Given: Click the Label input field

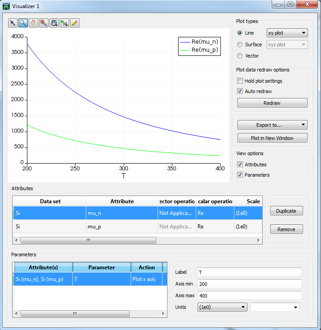Looking at the screenshot, I should tap(250, 272).
